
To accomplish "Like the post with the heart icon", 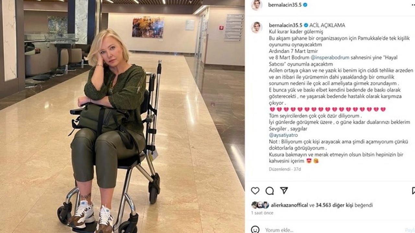I will point(255,191).
